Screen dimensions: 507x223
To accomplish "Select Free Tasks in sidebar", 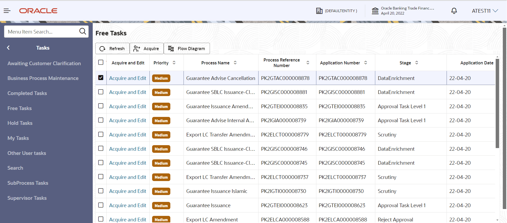I will pyautogui.click(x=20, y=108).
